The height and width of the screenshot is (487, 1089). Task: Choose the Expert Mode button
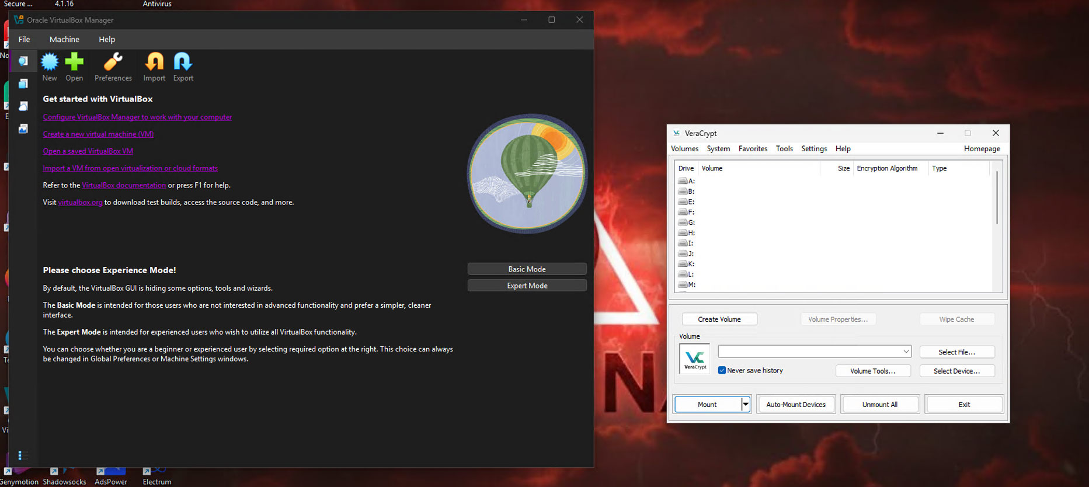(x=527, y=286)
